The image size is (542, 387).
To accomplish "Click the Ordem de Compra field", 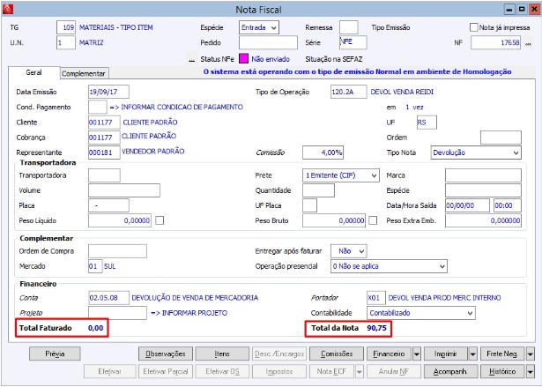I will point(117,251).
